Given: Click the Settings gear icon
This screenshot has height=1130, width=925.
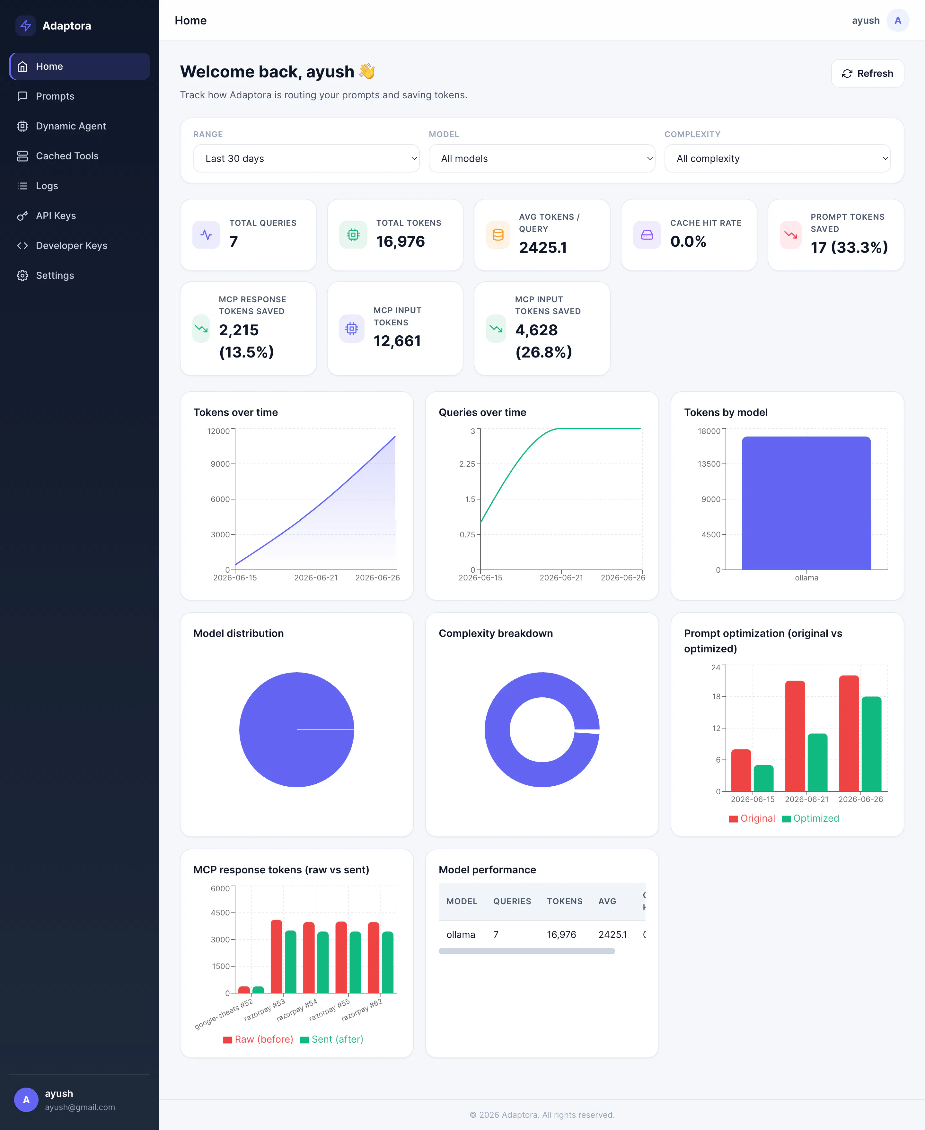Looking at the screenshot, I should [22, 276].
